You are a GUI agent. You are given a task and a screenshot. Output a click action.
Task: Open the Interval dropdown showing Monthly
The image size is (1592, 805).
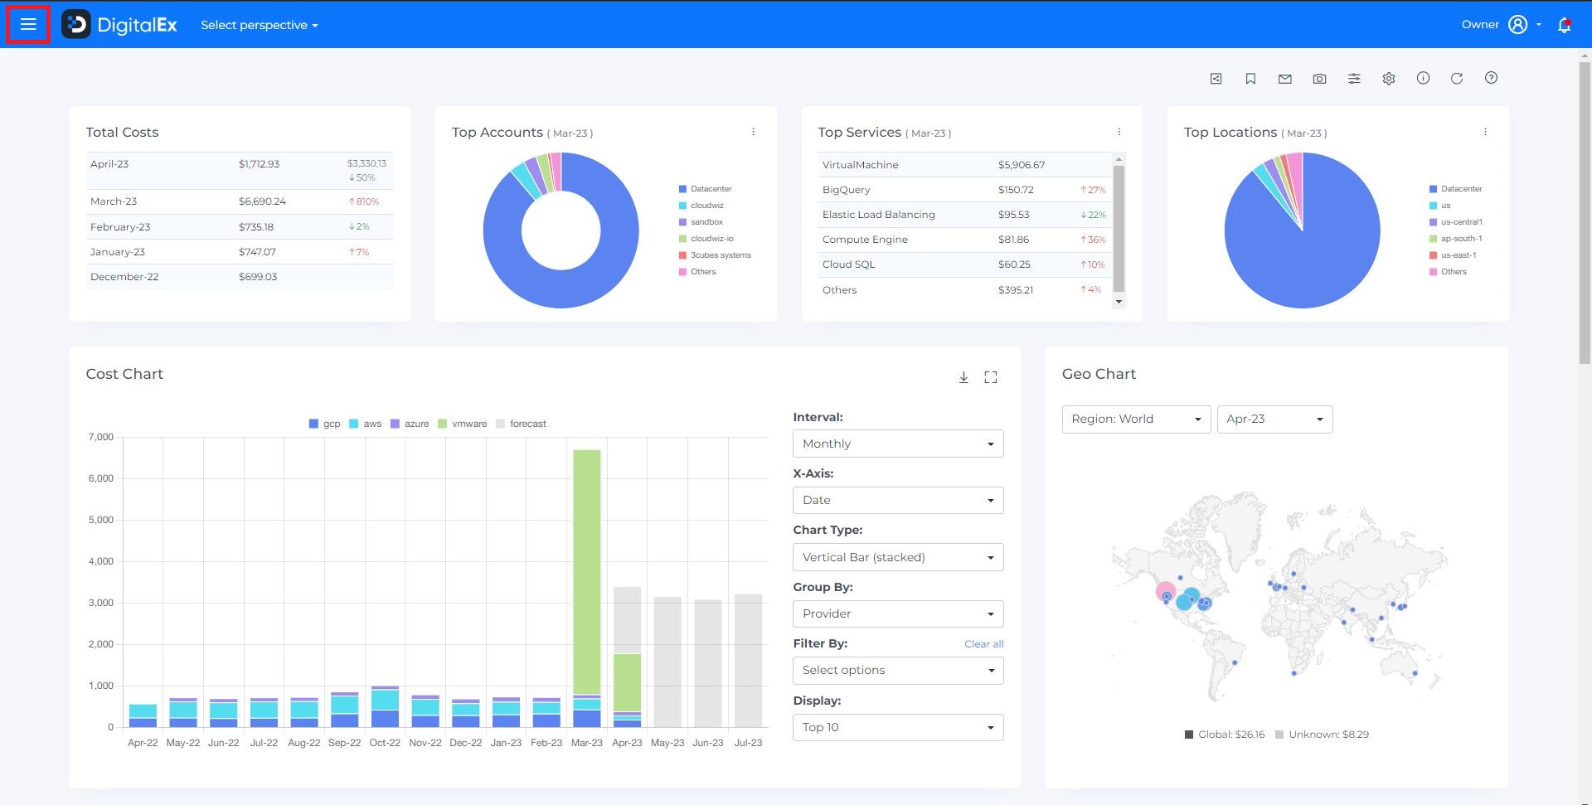(x=897, y=444)
